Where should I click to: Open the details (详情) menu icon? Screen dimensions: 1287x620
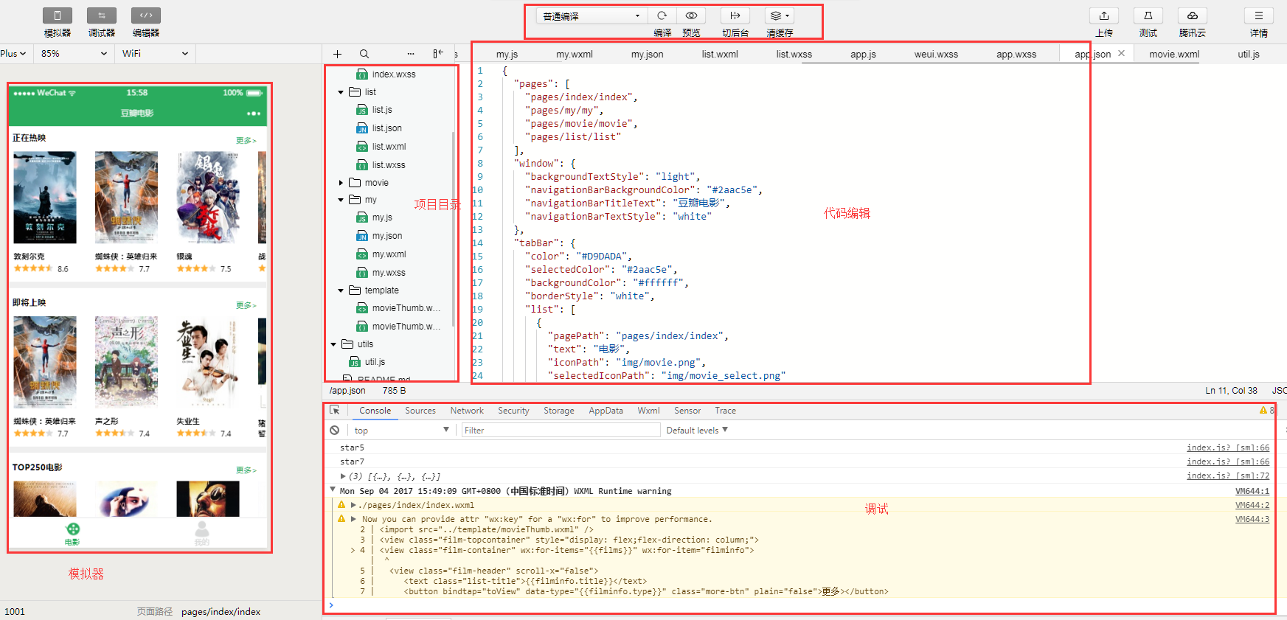pyautogui.click(x=1259, y=15)
